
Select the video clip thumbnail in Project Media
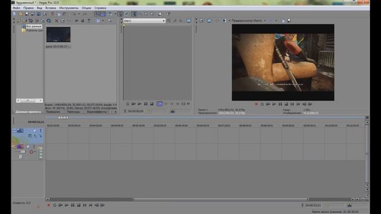tap(58, 34)
